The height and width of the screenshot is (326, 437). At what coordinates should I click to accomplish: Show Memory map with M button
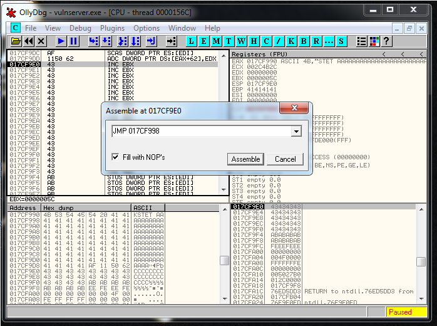click(x=216, y=41)
